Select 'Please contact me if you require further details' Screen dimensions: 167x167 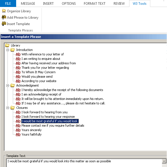point(53,126)
